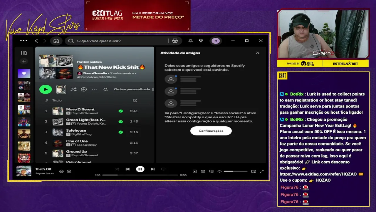Collapse the Your Library sidebar icon

click(x=24, y=53)
